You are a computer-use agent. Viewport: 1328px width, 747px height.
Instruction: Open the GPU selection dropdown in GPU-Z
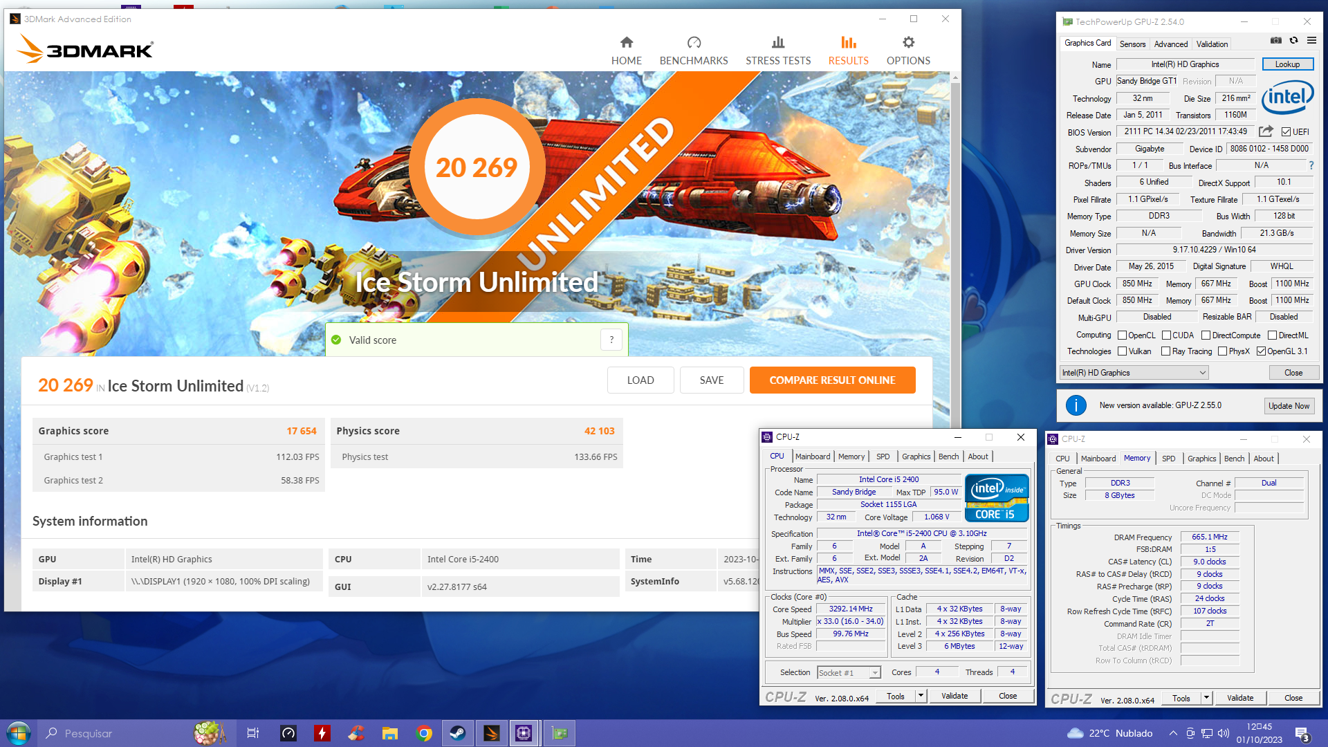click(1134, 373)
